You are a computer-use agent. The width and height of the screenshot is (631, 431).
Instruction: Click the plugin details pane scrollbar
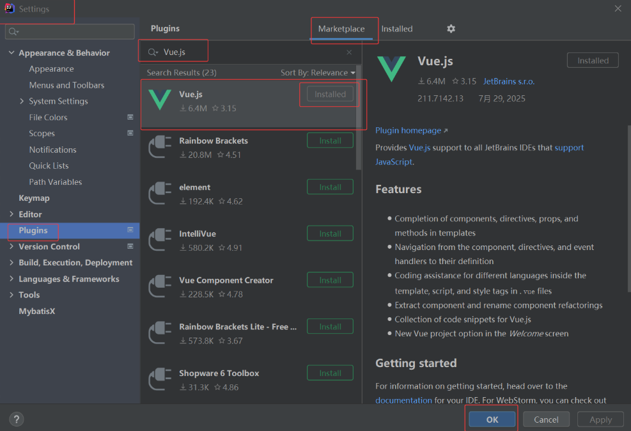[x=629, y=208]
